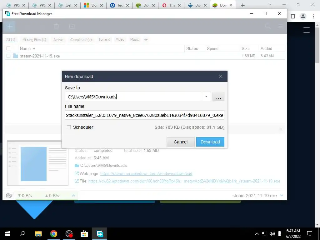This screenshot has width=320, height=240.
Task: Close the download details panel
Action: (x=281, y=129)
